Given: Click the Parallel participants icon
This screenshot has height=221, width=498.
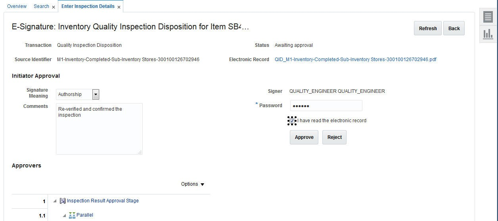Looking at the screenshot, I should pos(72,215).
